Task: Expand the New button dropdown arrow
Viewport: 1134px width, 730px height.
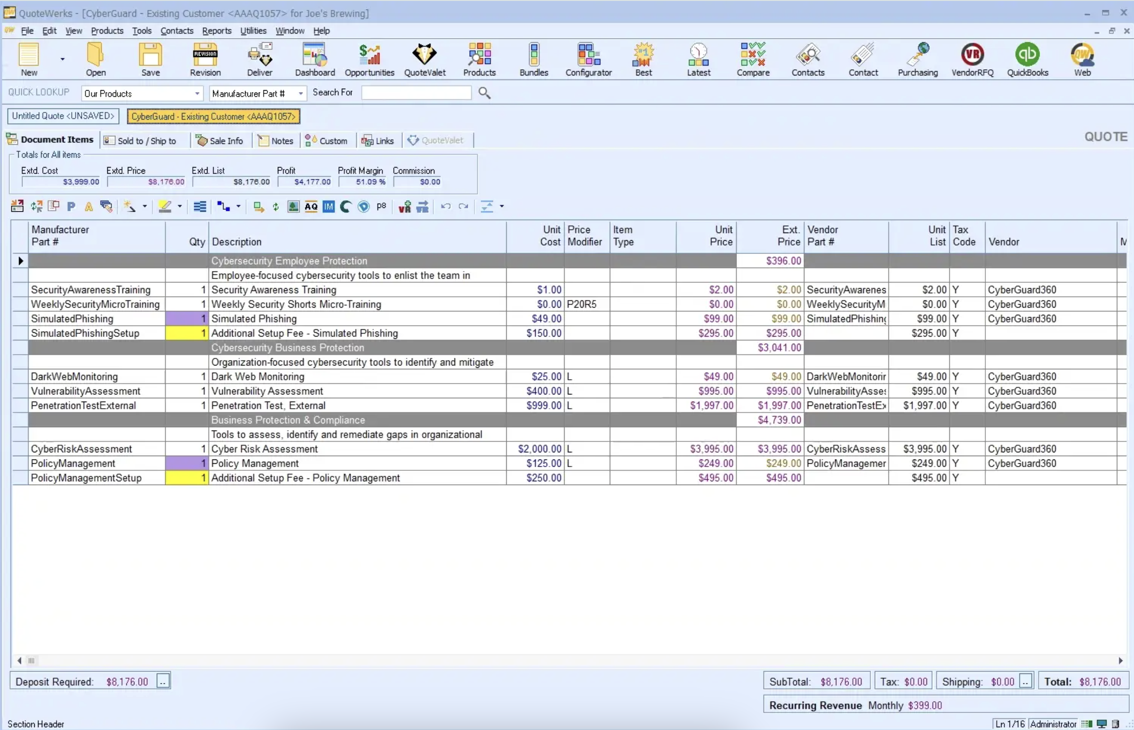Action: [x=62, y=59]
